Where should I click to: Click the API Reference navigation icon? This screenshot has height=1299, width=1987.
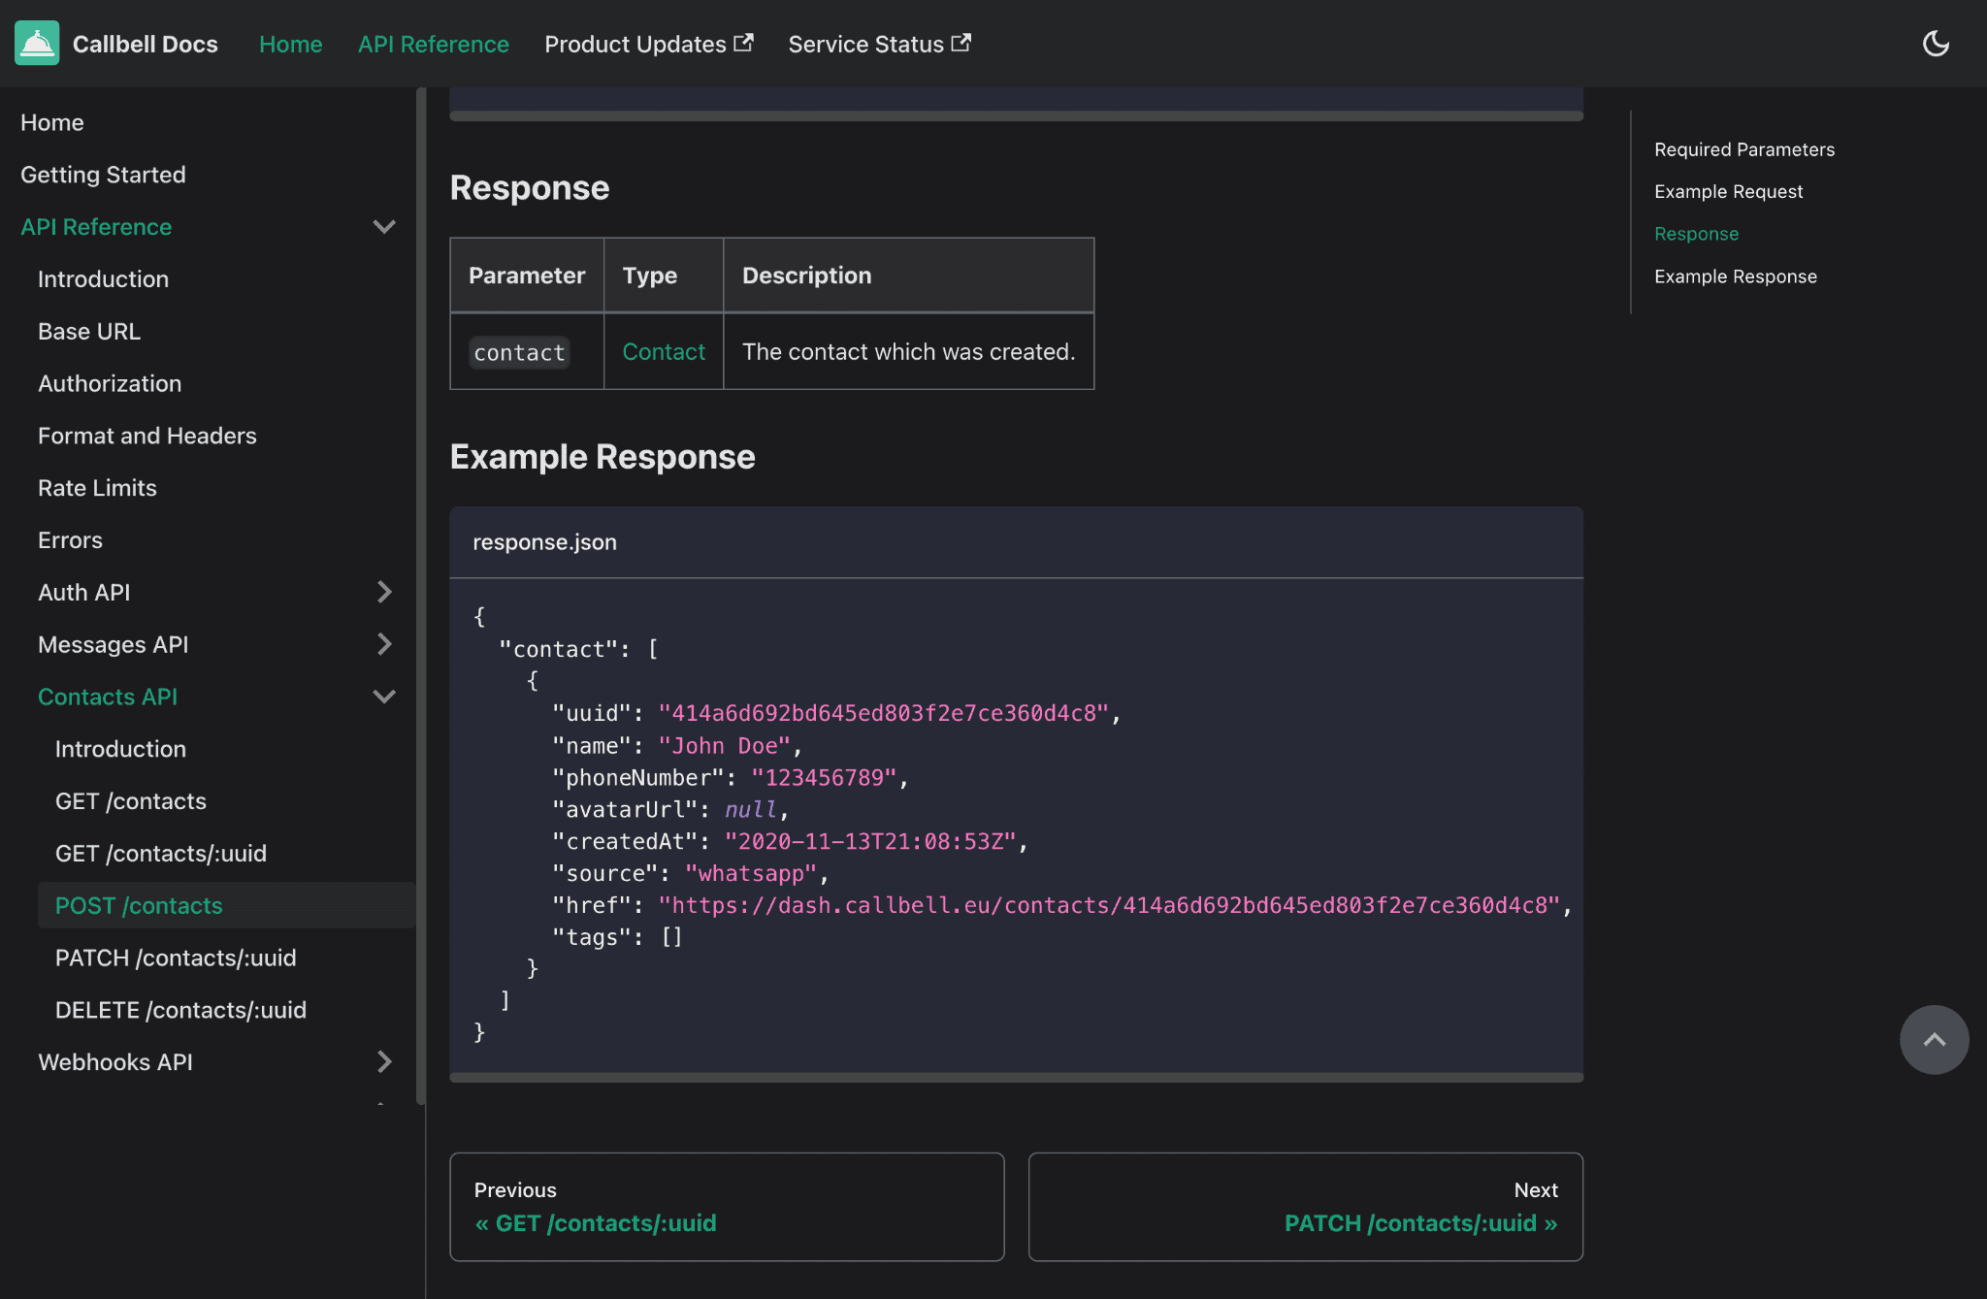[x=382, y=226]
